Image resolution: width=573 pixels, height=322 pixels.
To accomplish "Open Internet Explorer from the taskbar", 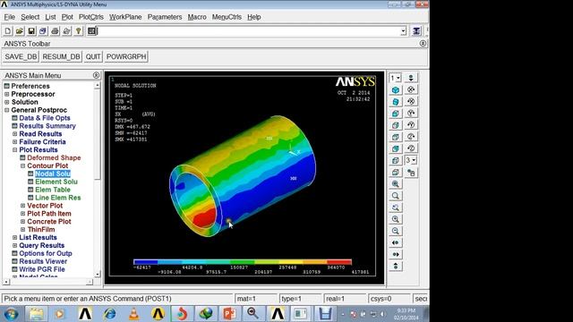I will pos(109,314).
